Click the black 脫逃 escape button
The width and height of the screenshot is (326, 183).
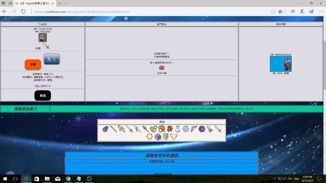coord(43,96)
